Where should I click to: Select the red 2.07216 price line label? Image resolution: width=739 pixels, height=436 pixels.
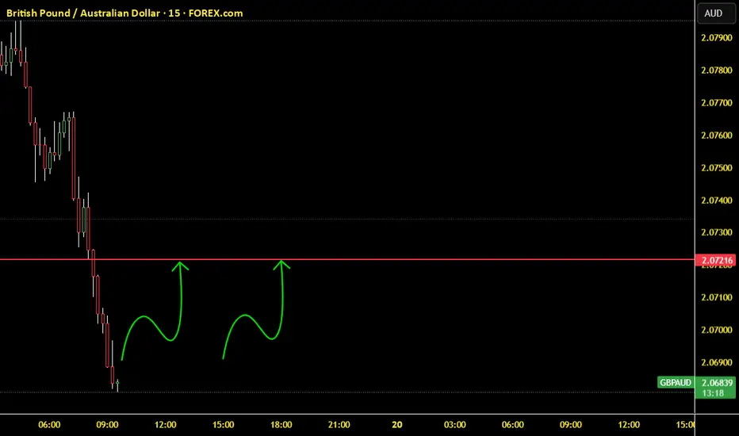[x=715, y=260]
